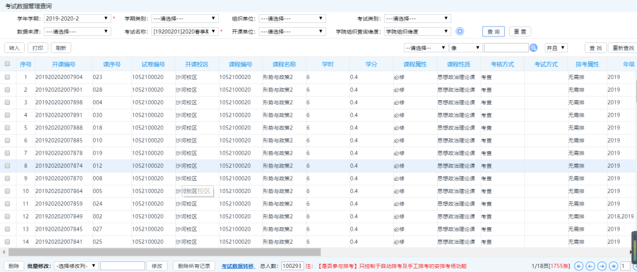
Task: Check the checkbox for row 2
Action: (x=7, y=89)
